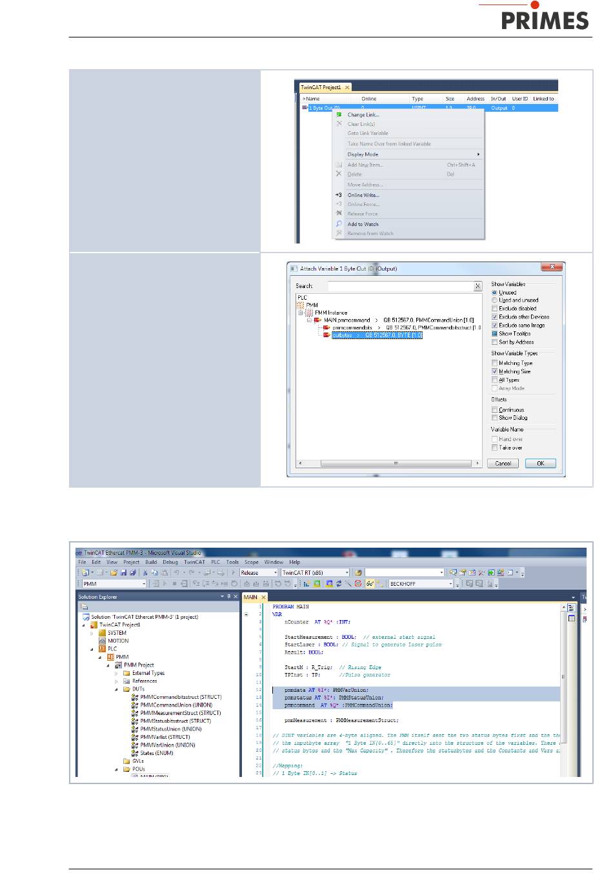Click the Add to Watch magnifier icon
Screen dimensions: 613x890
(339, 224)
